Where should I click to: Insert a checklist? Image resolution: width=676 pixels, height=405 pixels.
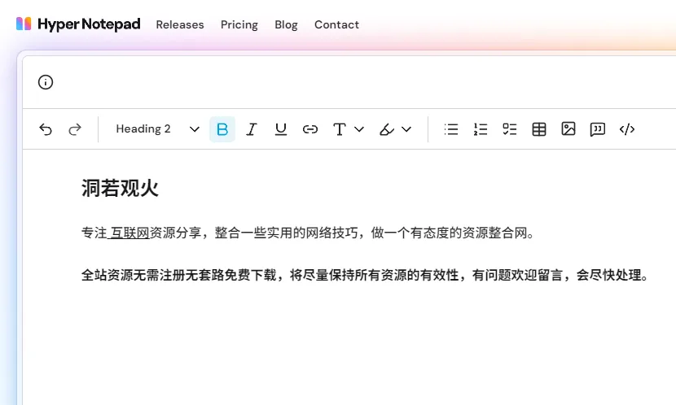tap(510, 129)
